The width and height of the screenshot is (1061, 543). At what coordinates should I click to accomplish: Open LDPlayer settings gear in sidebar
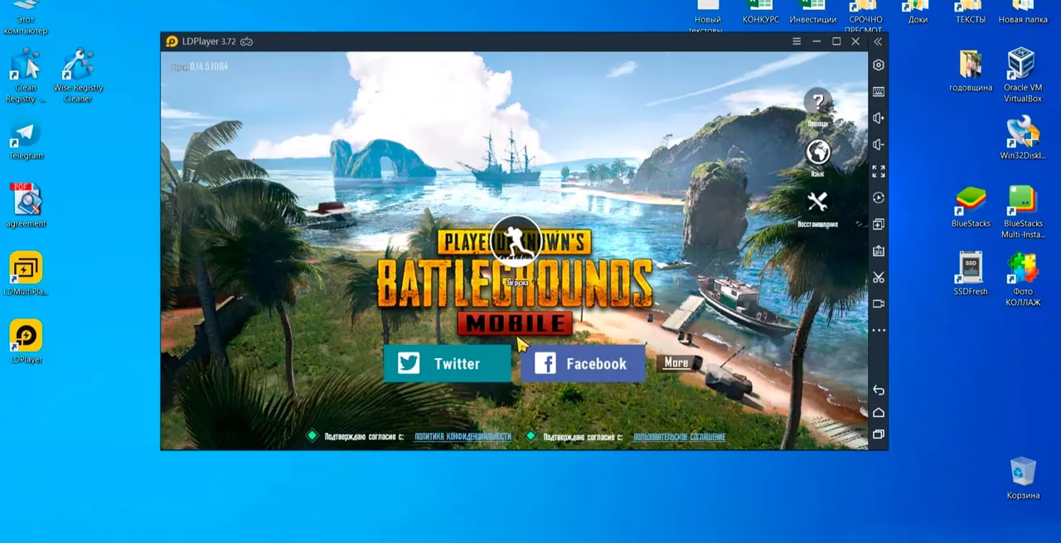[x=879, y=65]
